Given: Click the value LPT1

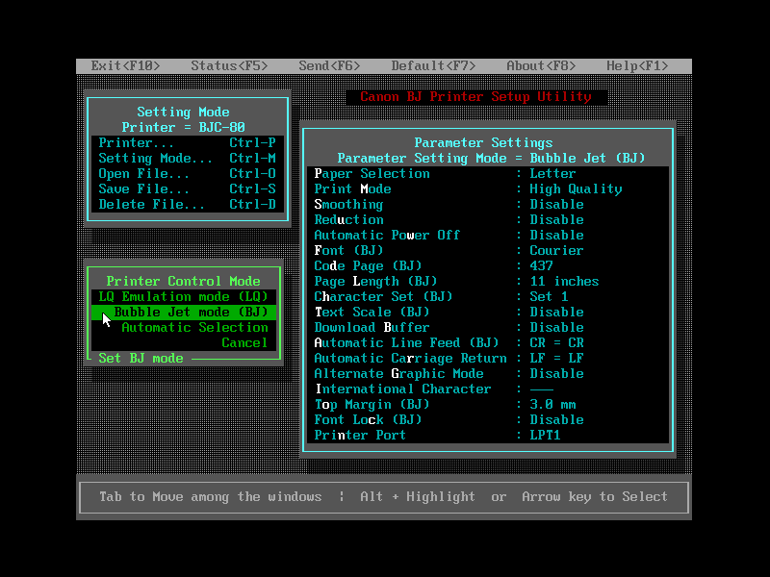Looking at the screenshot, I should [x=545, y=436].
